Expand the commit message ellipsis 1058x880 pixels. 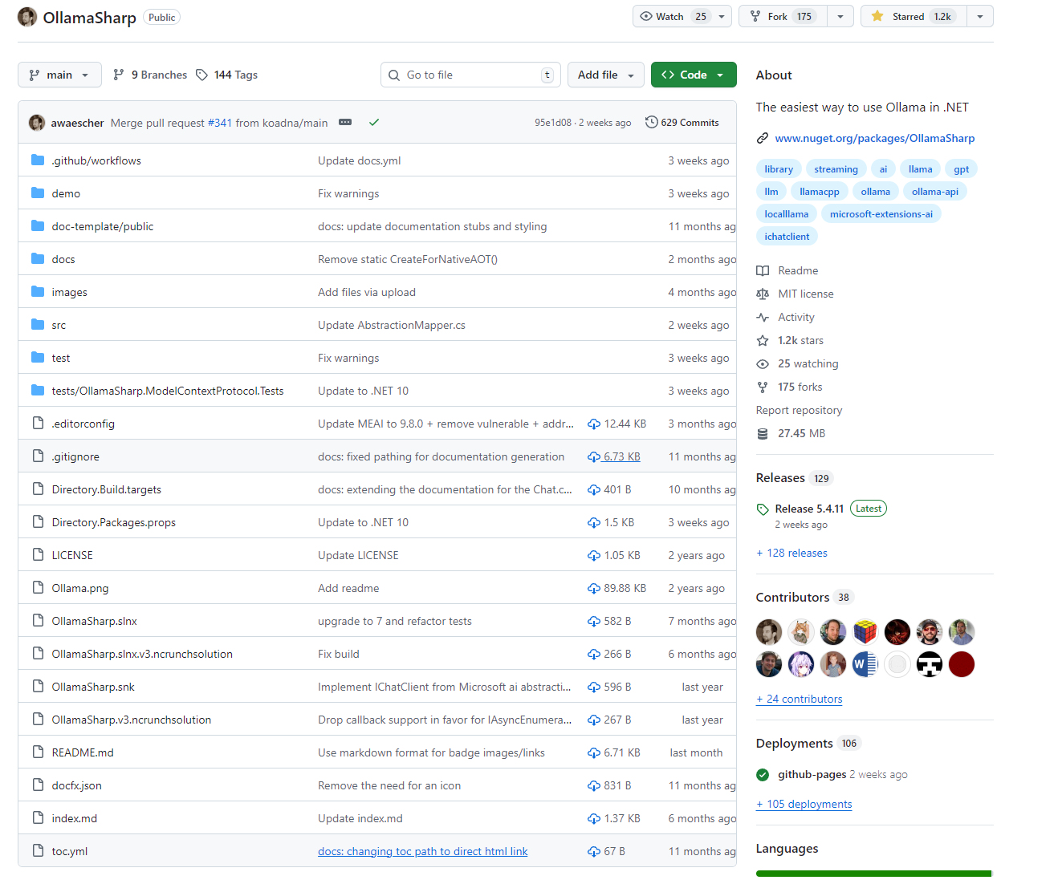pyautogui.click(x=345, y=123)
